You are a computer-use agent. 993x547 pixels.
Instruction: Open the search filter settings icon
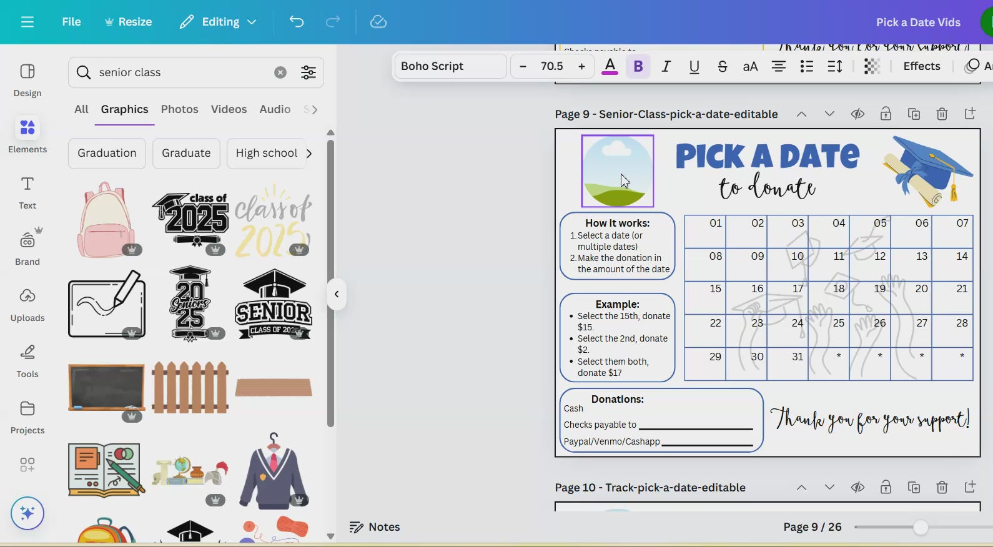point(309,72)
